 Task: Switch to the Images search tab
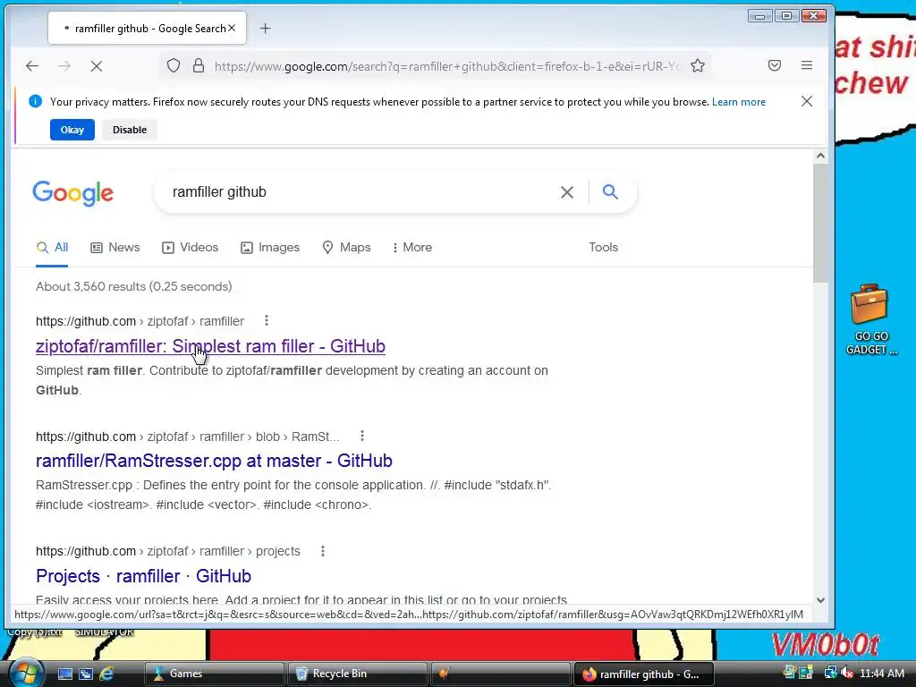[x=270, y=247]
